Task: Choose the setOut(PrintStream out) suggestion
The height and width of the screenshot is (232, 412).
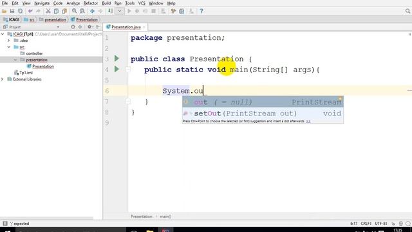Action: coord(263,113)
